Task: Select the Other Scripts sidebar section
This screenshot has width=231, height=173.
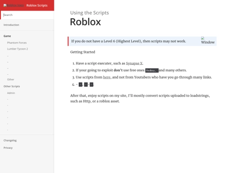Action: click(12, 86)
